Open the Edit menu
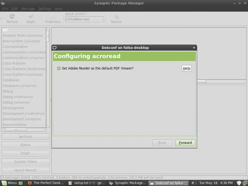The image size is (248, 186). pyautogui.click(x=15, y=9)
